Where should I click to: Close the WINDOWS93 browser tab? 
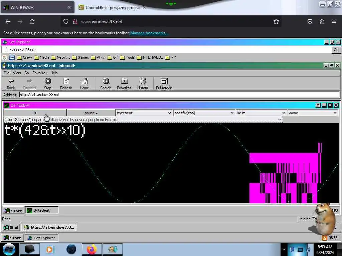coord(69,7)
